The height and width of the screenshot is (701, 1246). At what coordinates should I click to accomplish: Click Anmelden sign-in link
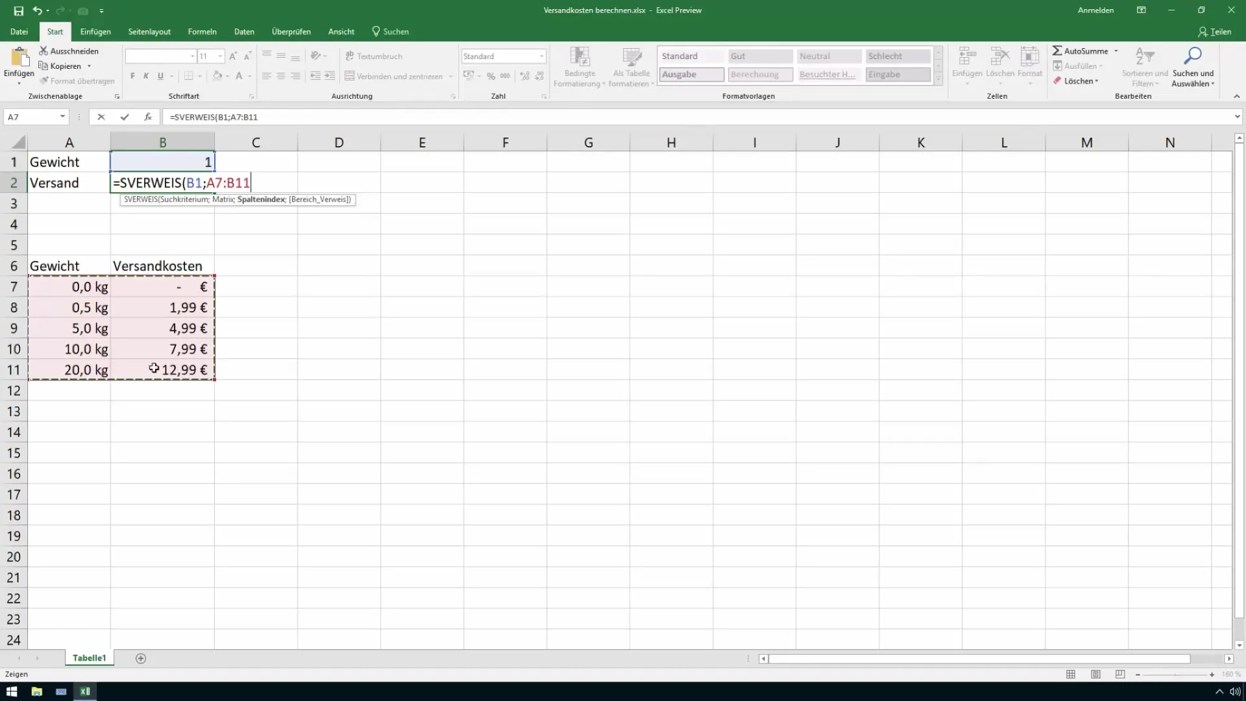click(x=1095, y=10)
